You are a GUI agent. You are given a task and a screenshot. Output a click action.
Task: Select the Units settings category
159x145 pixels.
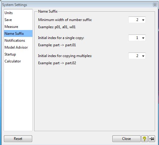click(18, 13)
